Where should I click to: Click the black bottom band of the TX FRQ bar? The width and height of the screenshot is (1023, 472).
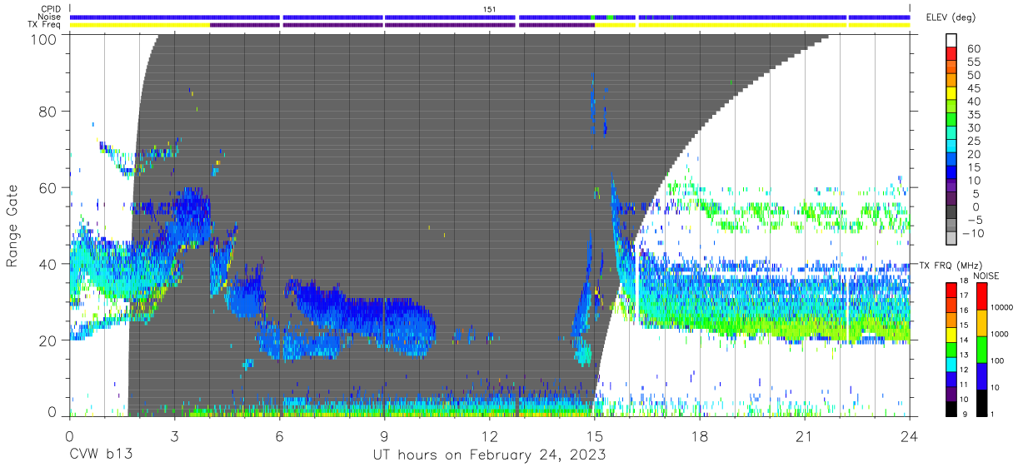(951, 409)
